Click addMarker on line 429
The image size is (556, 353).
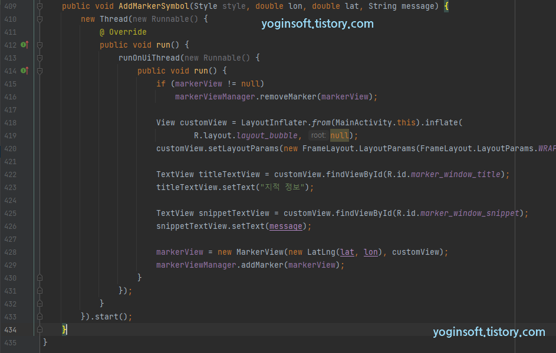pos(262,265)
